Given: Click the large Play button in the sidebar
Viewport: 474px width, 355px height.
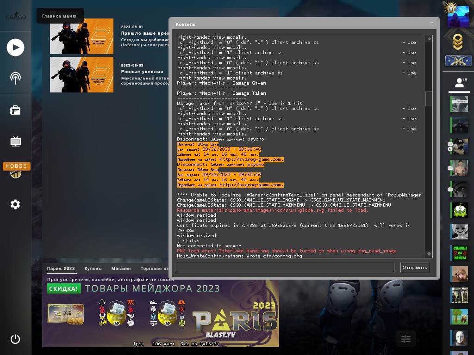Looking at the screenshot, I should point(15,48).
